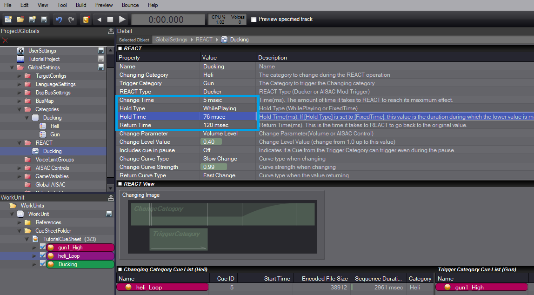
Task: Click the Build cue sheet toolbar icon
Action: [x=86, y=20]
